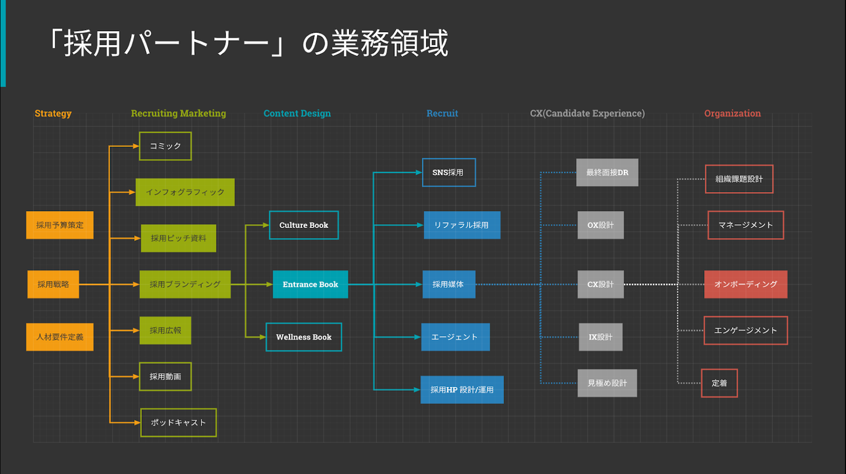The width and height of the screenshot is (846, 474).
Task: Click the CX設計 gray box
Action: [600, 284]
